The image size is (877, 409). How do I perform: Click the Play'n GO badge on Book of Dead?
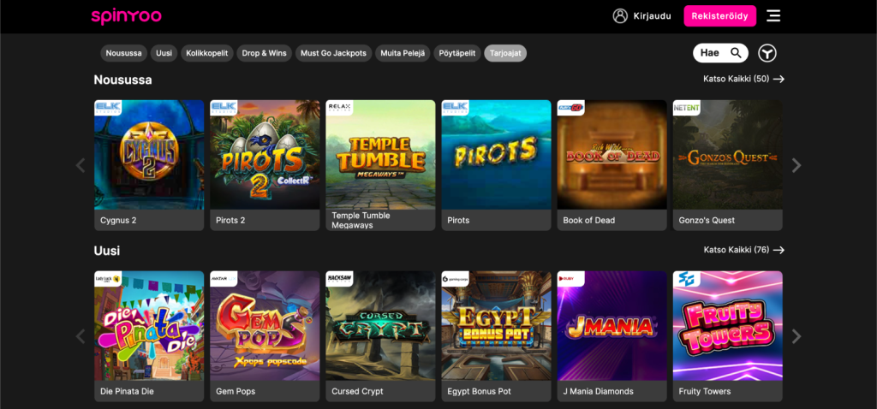pos(571,107)
